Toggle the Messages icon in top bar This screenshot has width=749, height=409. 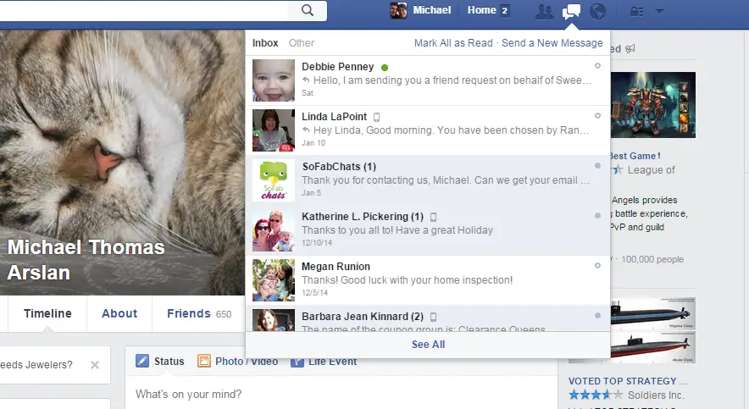coord(571,11)
